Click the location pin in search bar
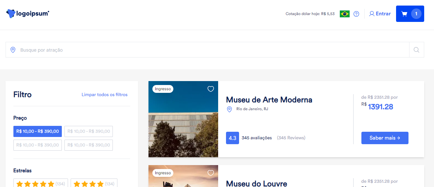The width and height of the screenshot is (434, 187). [x=13, y=50]
